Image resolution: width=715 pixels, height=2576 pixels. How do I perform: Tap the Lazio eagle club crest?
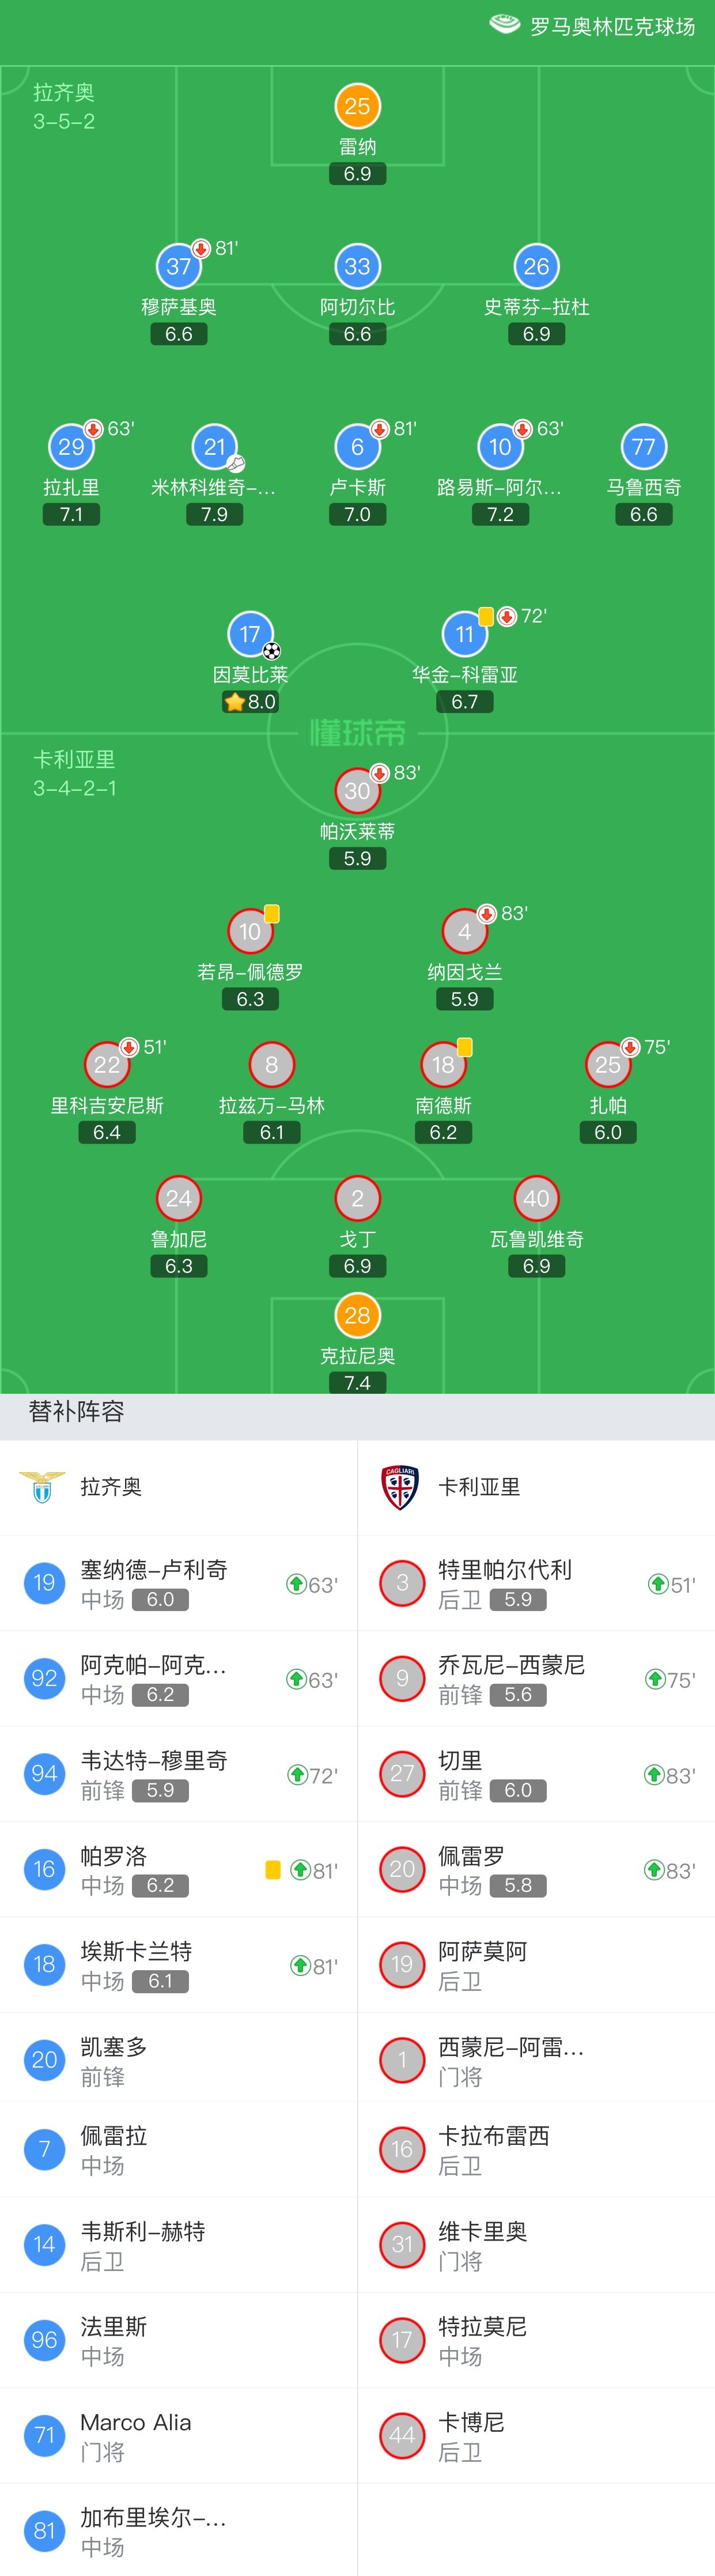pos(42,1486)
